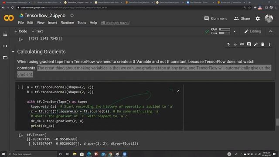
Task: Move cell up with the up arrow
Action: tap(228, 44)
